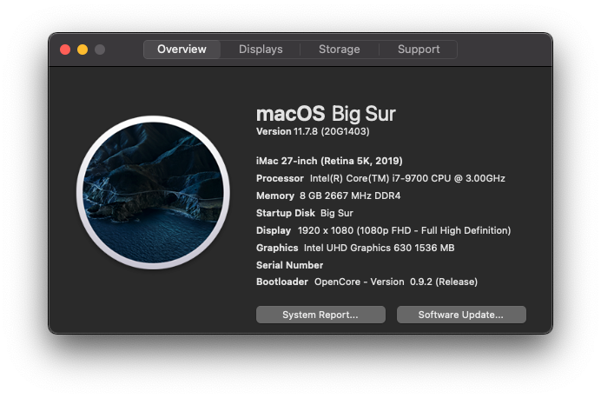Click the grayed-out zoom window button
This screenshot has width=601, height=398.
pos(100,50)
